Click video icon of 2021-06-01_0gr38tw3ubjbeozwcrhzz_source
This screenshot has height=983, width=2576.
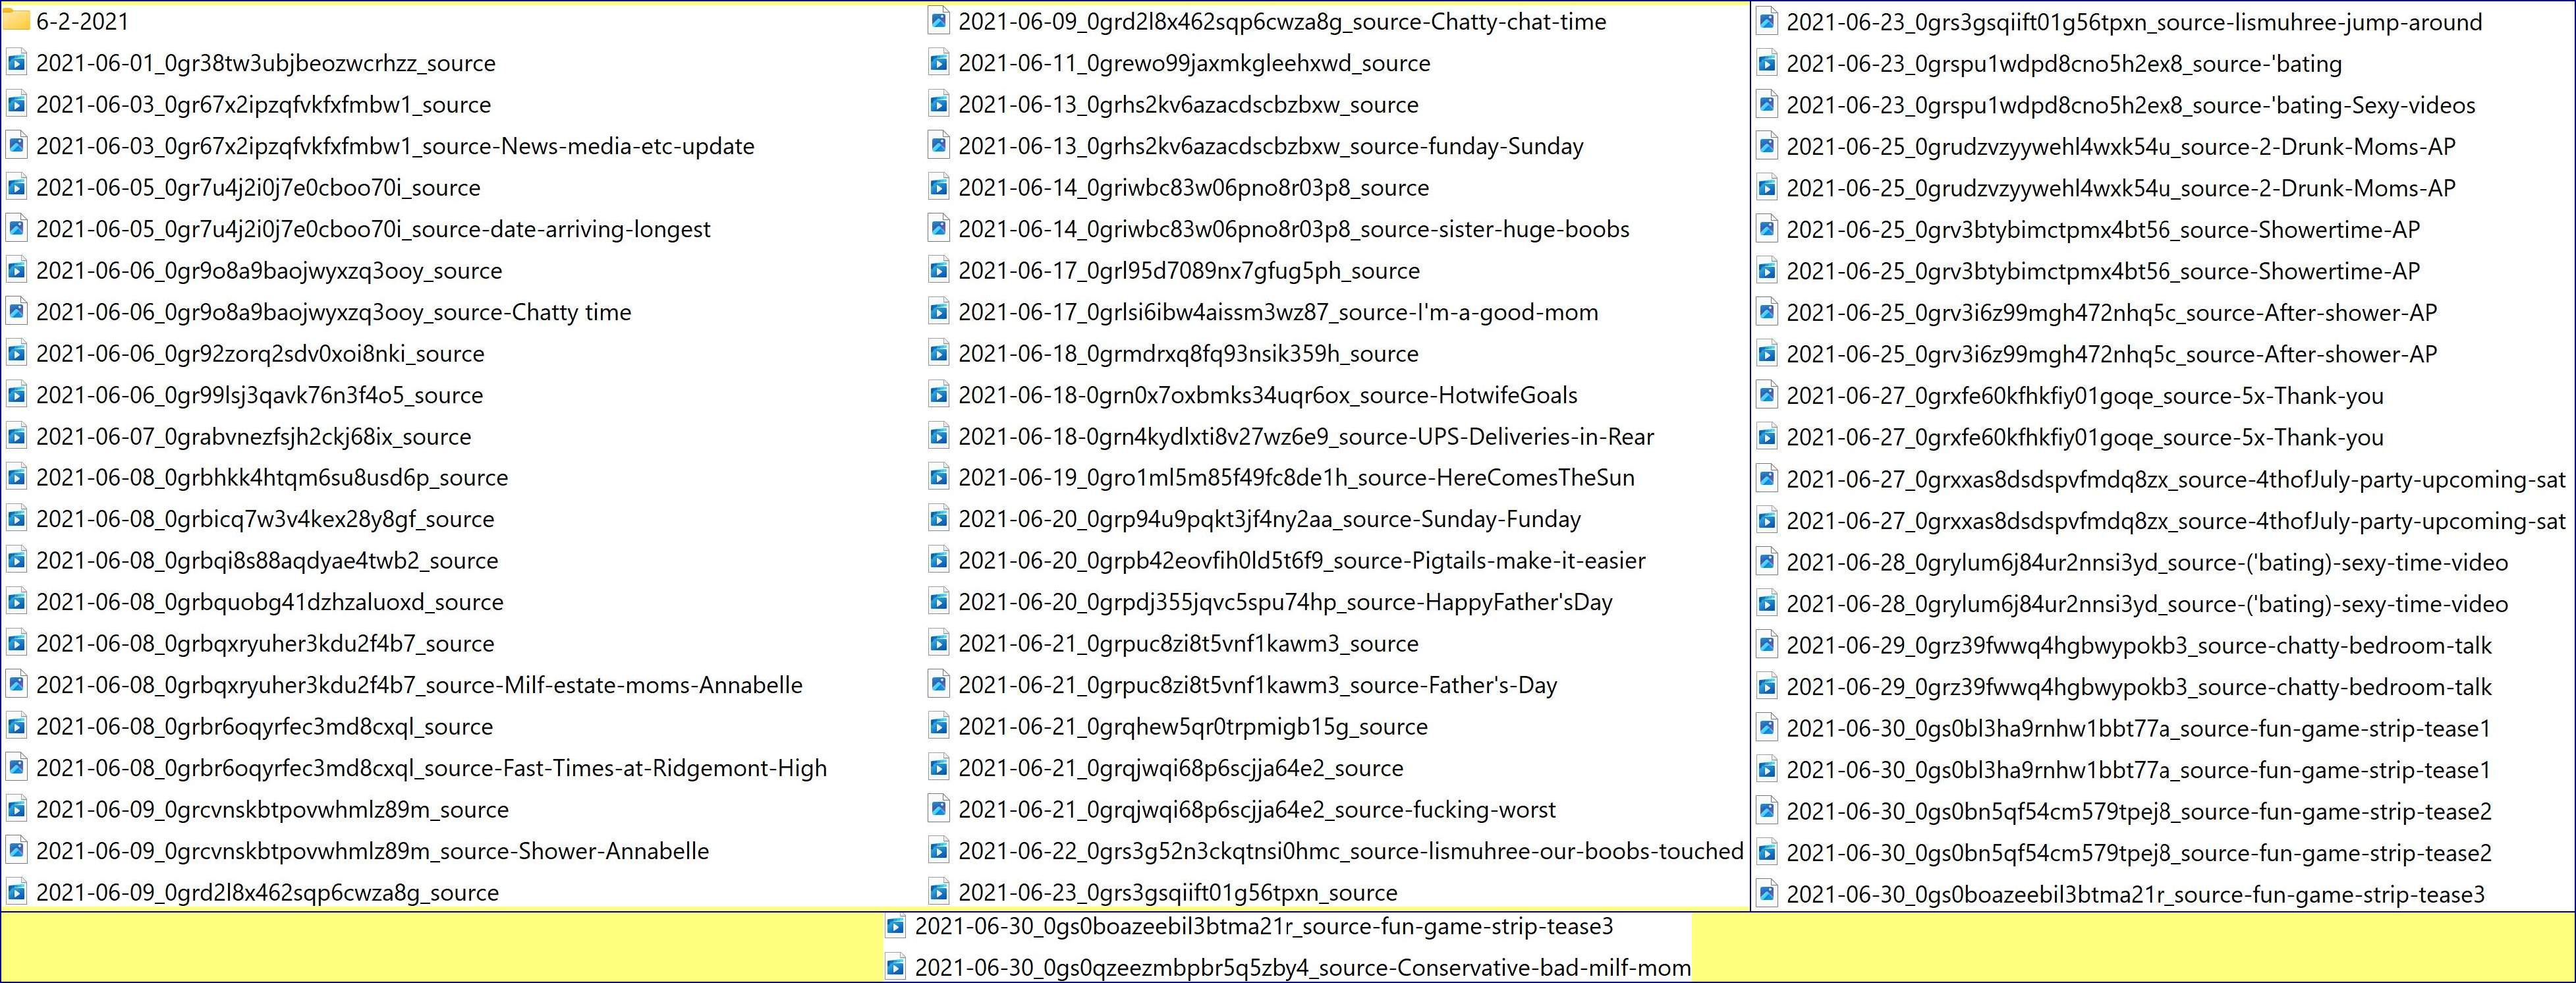pos(16,63)
